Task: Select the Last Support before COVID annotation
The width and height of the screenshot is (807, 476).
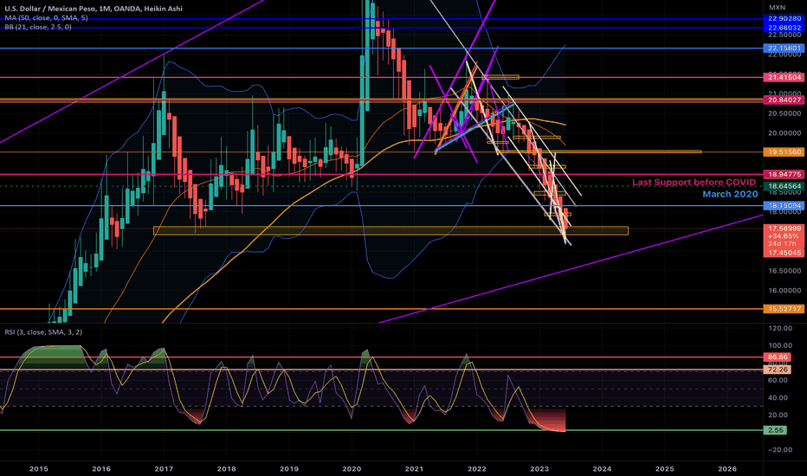Action: pos(694,182)
